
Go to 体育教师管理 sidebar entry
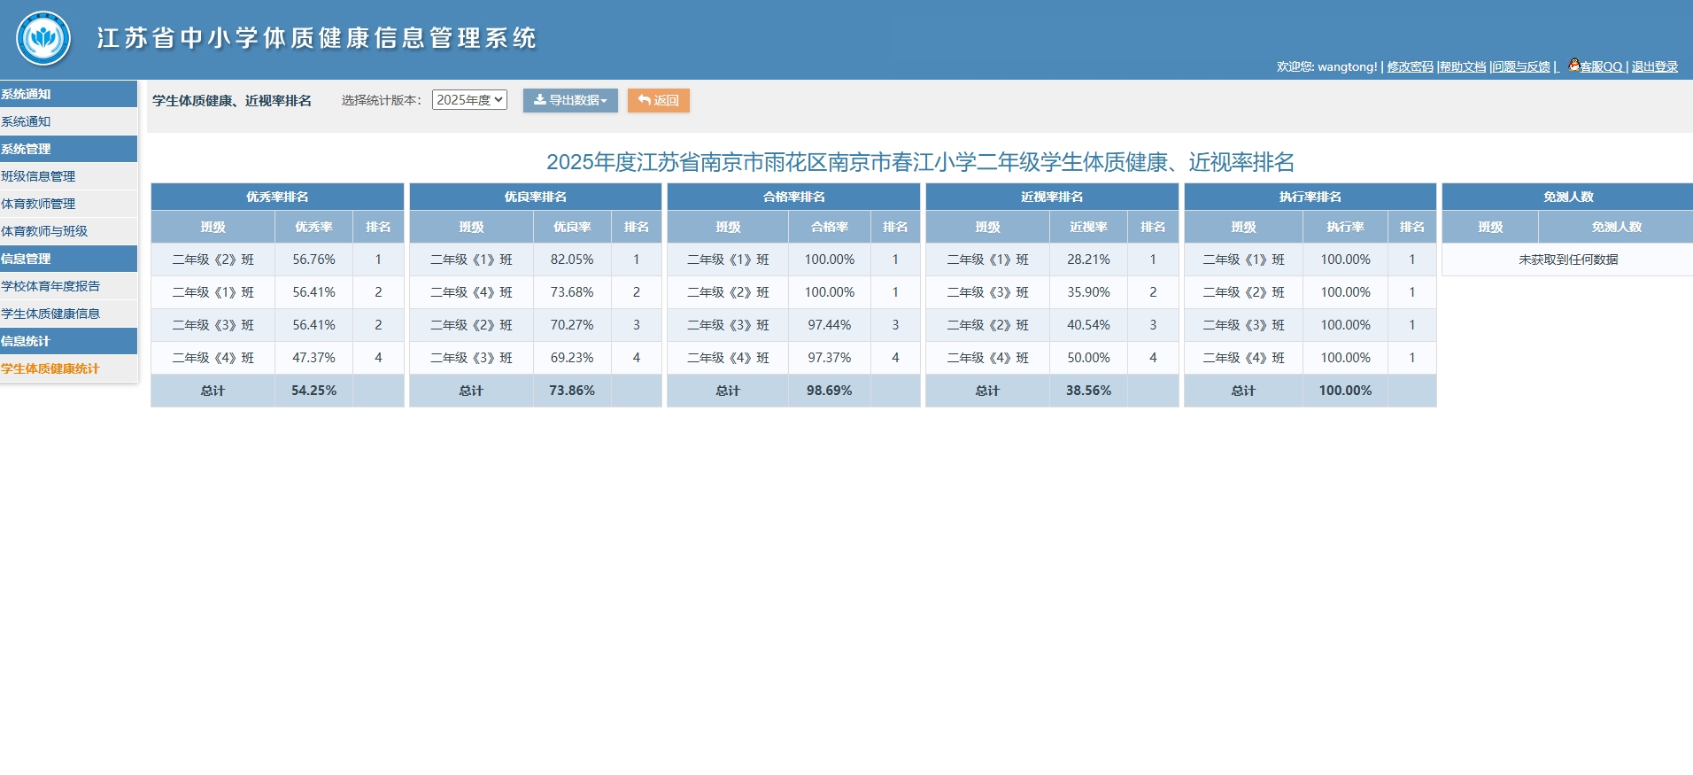pyautogui.click(x=38, y=204)
